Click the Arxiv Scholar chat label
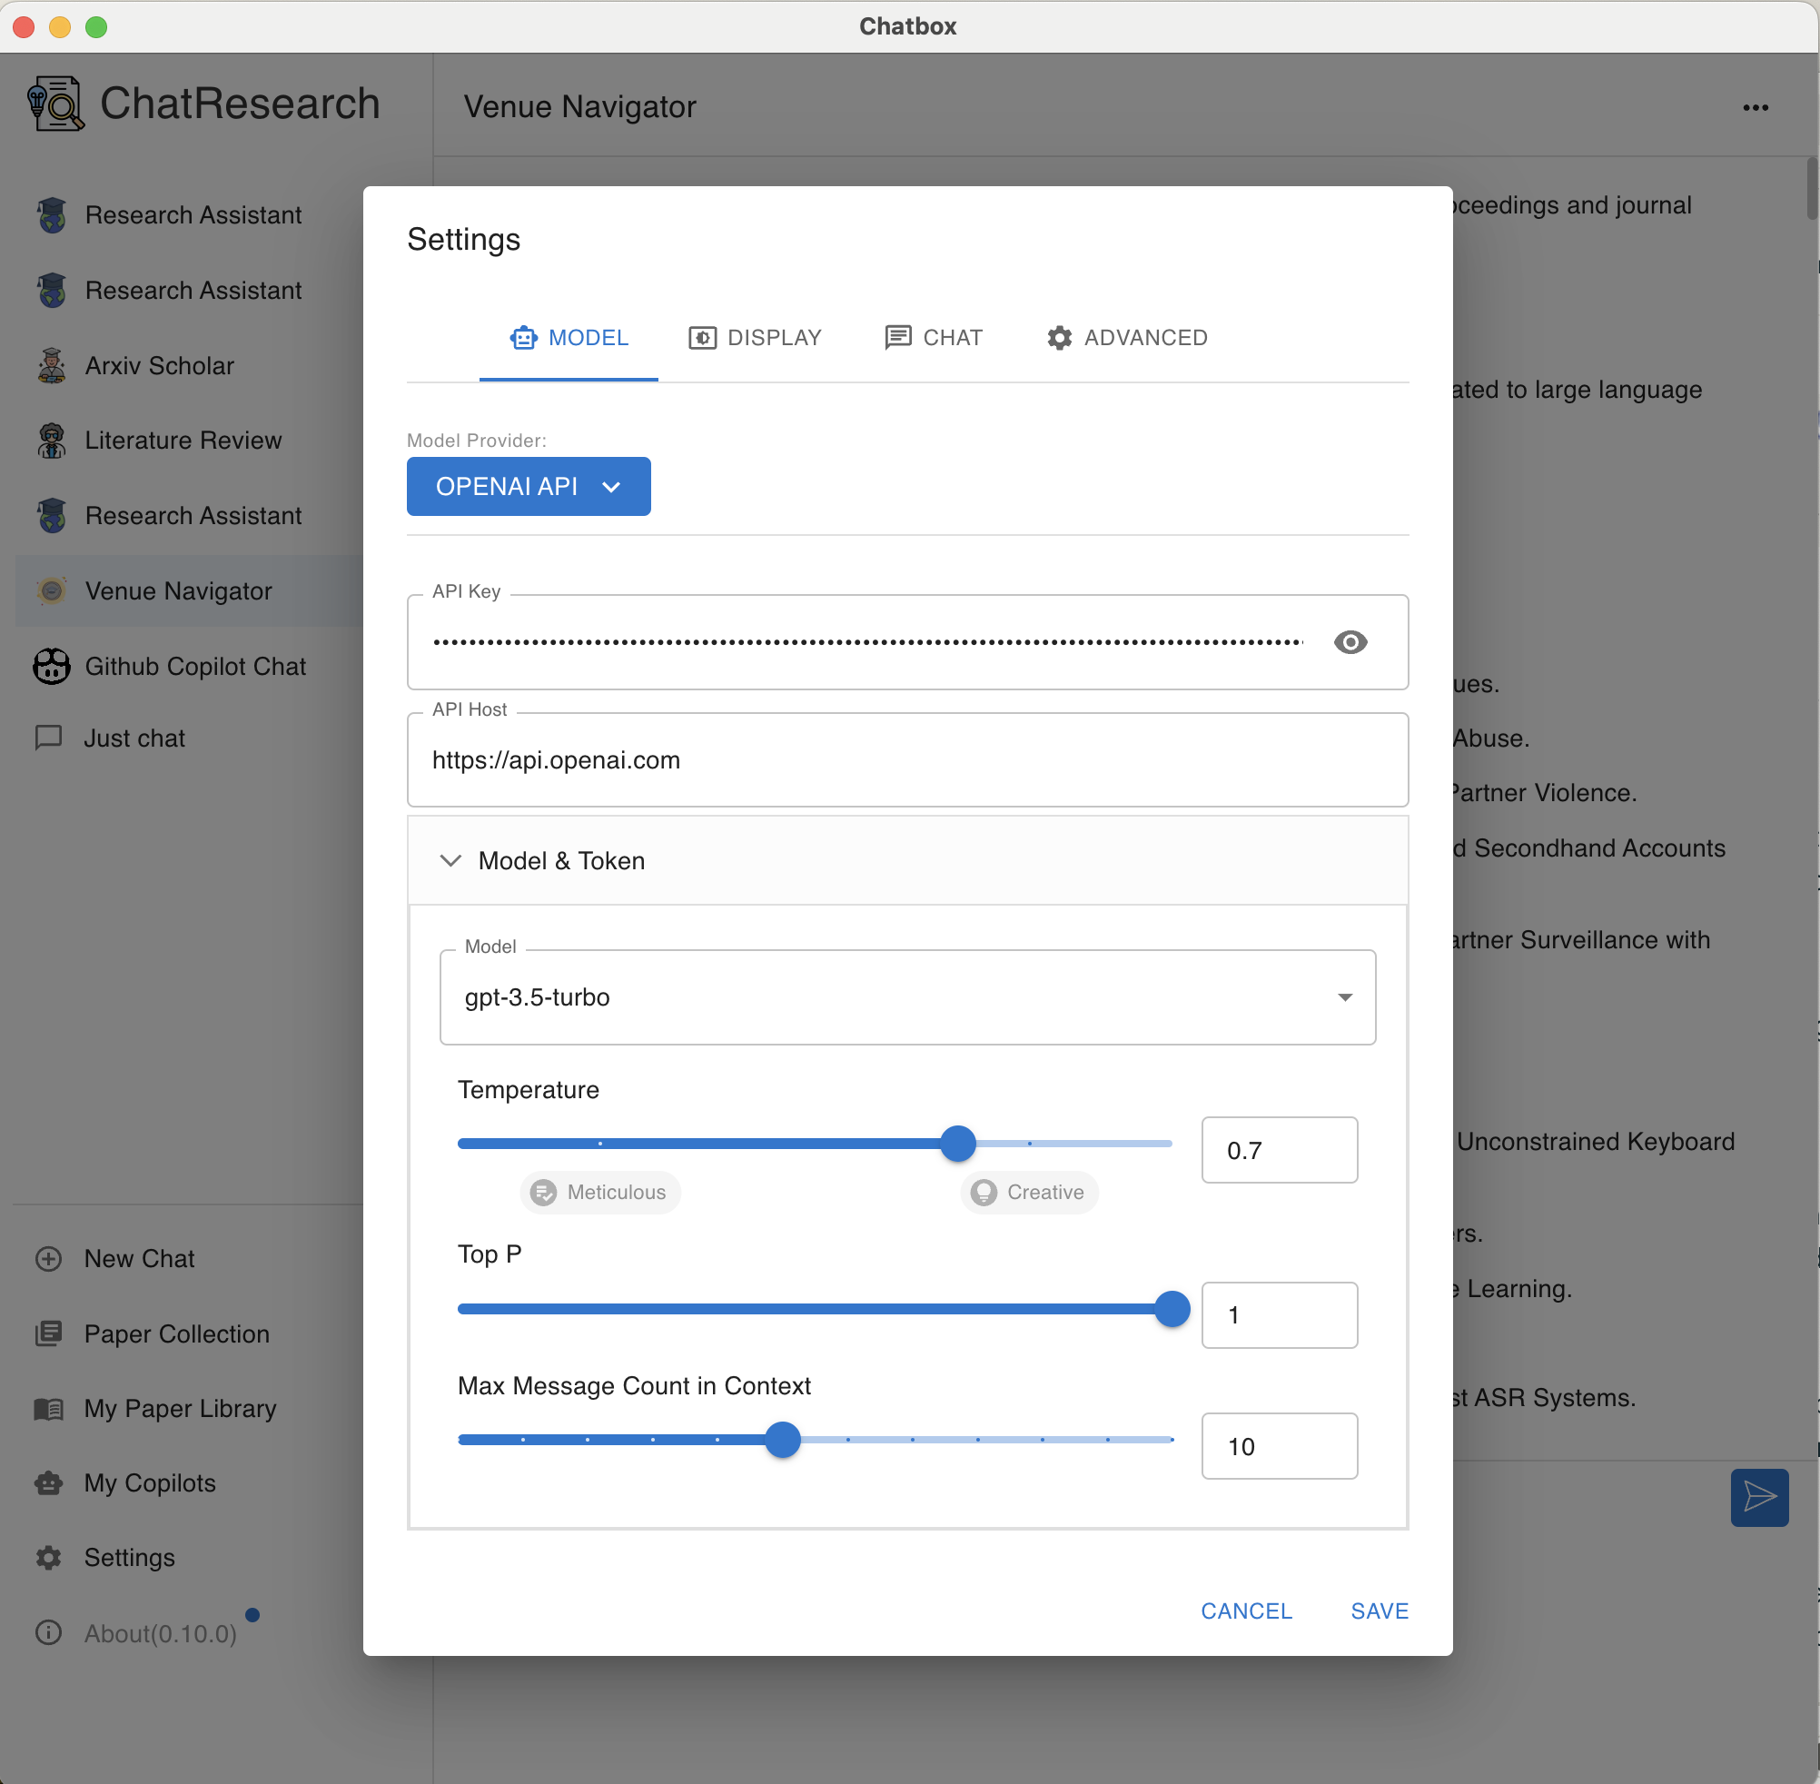The width and height of the screenshot is (1820, 1784). (159, 365)
